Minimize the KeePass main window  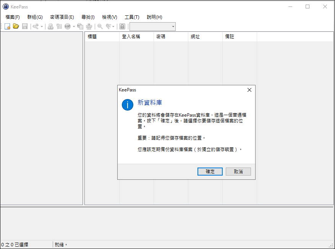pos(290,7)
